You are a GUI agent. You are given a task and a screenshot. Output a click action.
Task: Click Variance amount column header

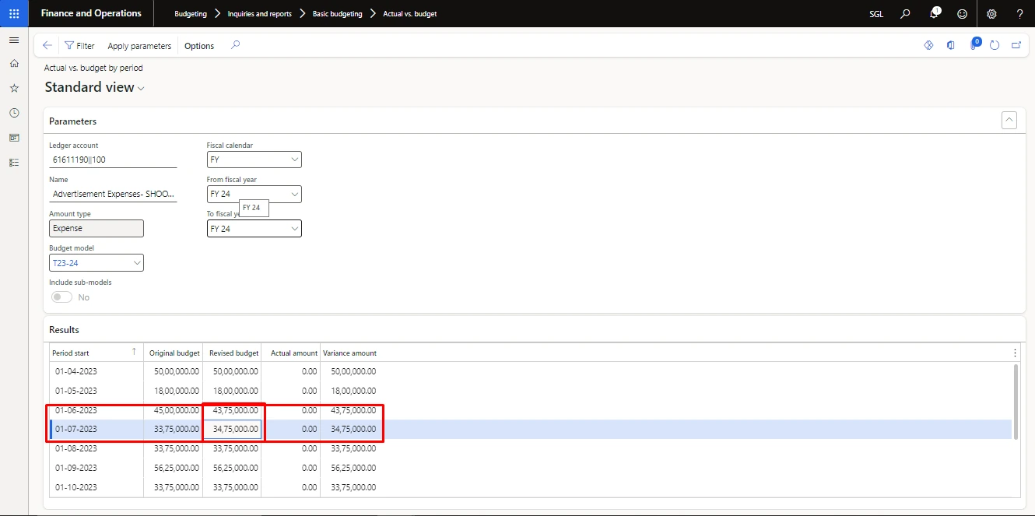pos(349,353)
